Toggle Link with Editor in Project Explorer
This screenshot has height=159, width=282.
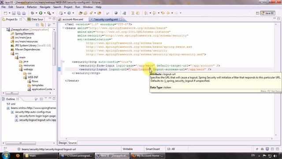coord(42,25)
